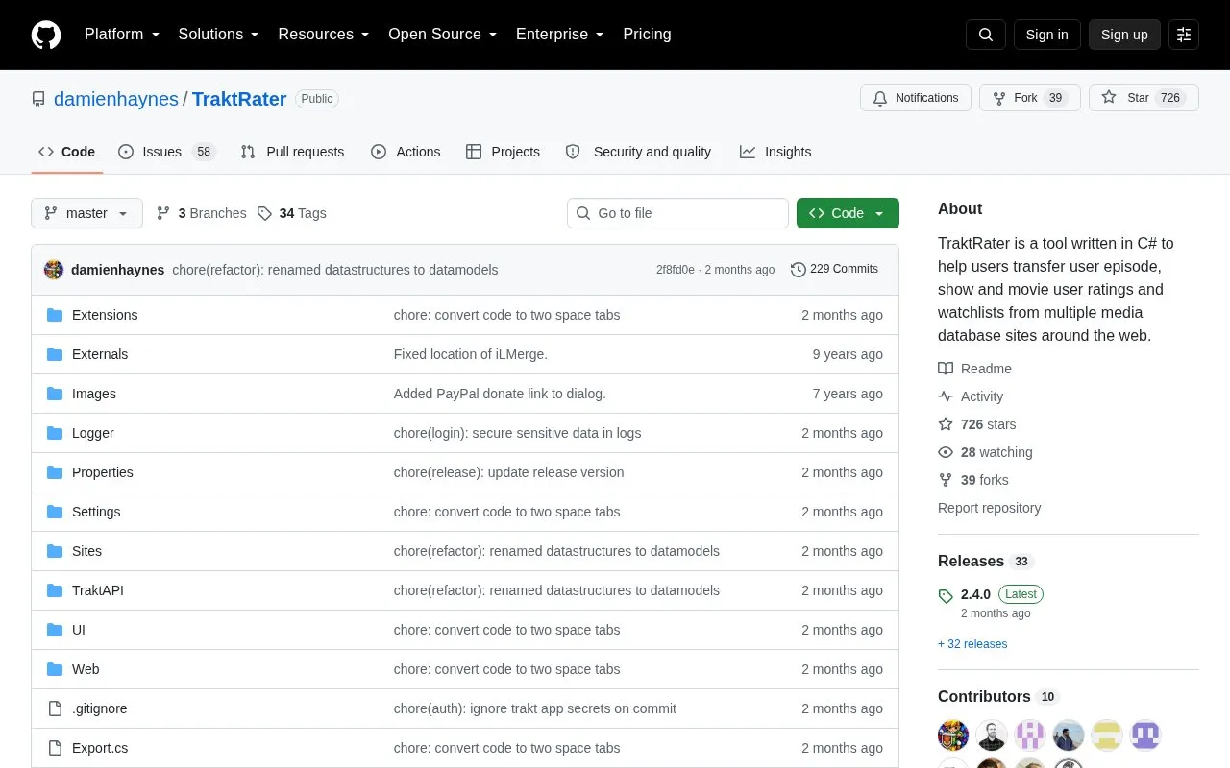The height and width of the screenshot is (768, 1230).
Task: Open the search magnifier button
Action: (986, 35)
